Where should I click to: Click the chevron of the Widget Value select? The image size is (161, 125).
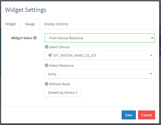152,38
